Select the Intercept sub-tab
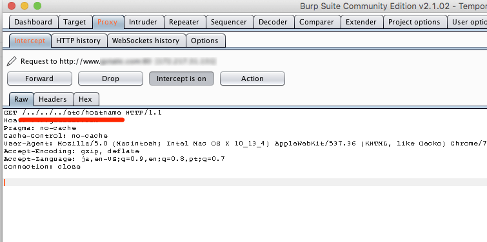487x242 pixels. tap(30, 41)
